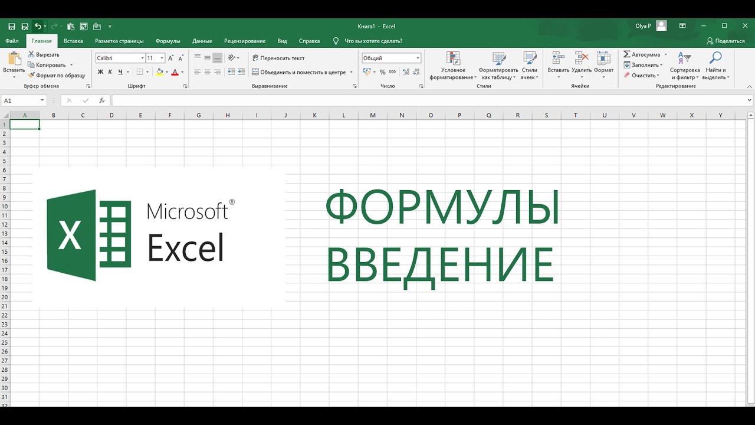The height and width of the screenshot is (425, 755).
Task: Open Format as Table (Форматировать как таблицу)
Action: click(499, 66)
